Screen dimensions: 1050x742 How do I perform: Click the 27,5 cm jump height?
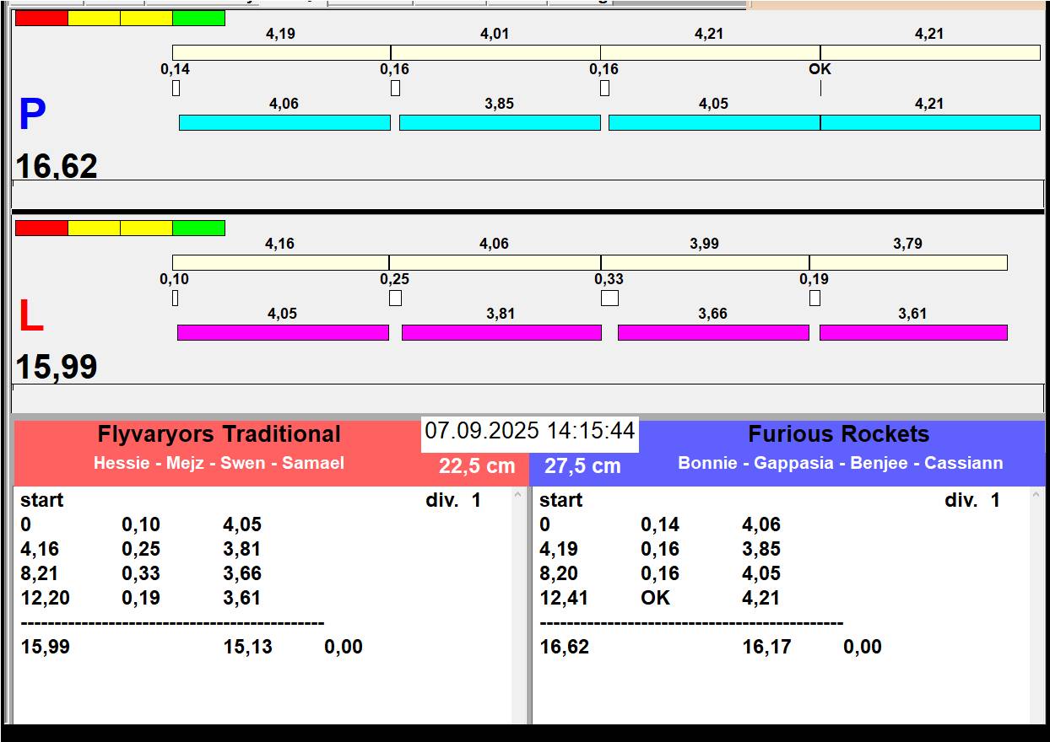(x=582, y=465)
